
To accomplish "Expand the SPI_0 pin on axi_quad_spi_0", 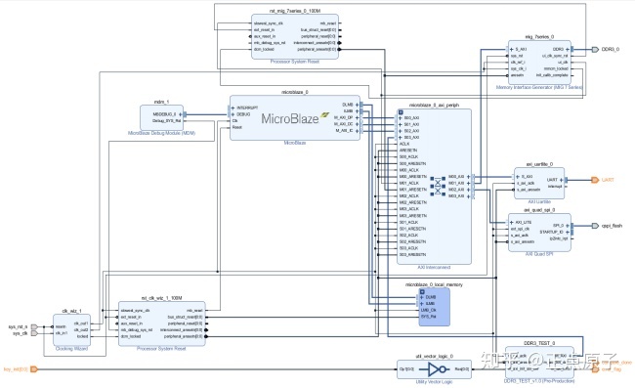I will pyautogui.click(x=568, y=226).
